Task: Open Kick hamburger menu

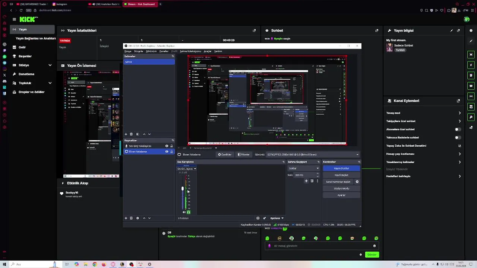Action: 14,19
